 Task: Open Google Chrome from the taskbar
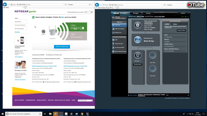pyautogui.click(x=82, y=114)
